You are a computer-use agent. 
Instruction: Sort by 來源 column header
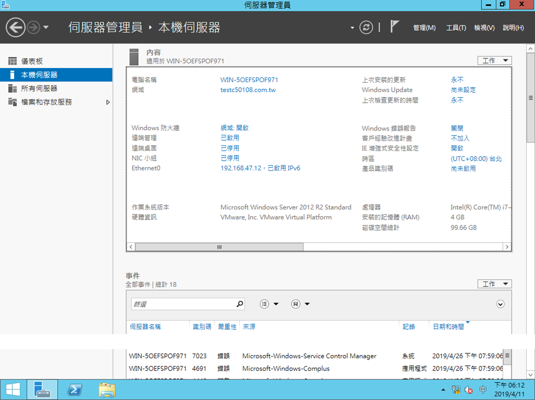(249, 327)
